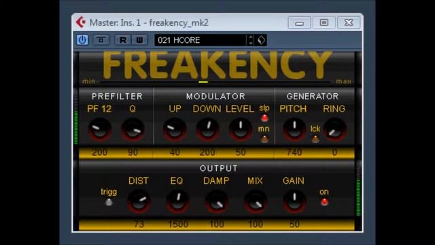Click the LEVEL value 50 in the modulator row
Image resolution: width=435 pixels, height=245 pixels.
click(x=241, y=152)
